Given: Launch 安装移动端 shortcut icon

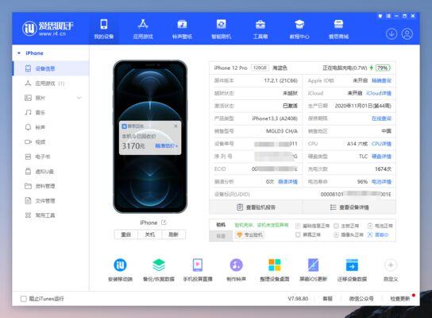Looking at the screenshot, I should tap(121, 270).
